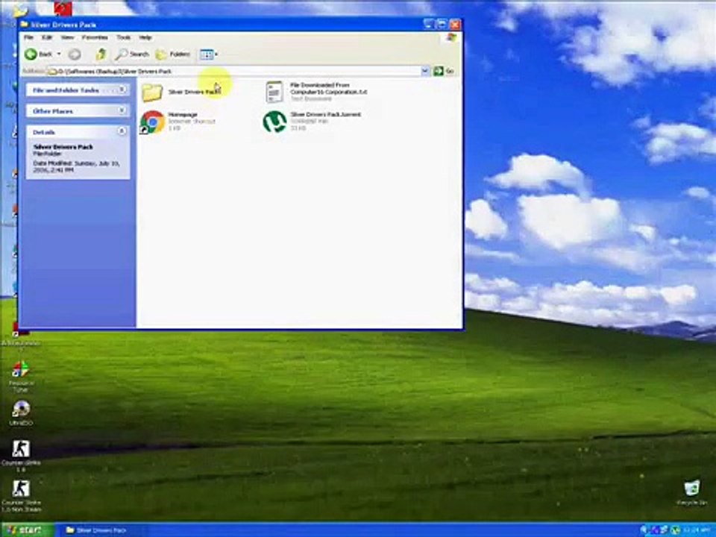Open the Edit menu
Viewport: 716px width, 537px height.
pyautogui.click(x=46, y=37)
